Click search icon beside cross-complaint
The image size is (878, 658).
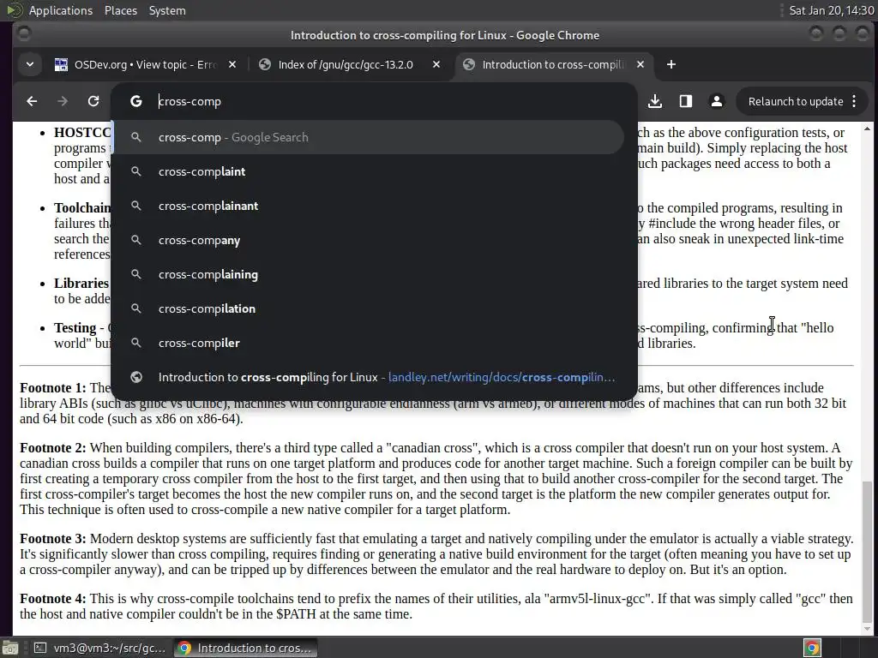click(136, 171)
